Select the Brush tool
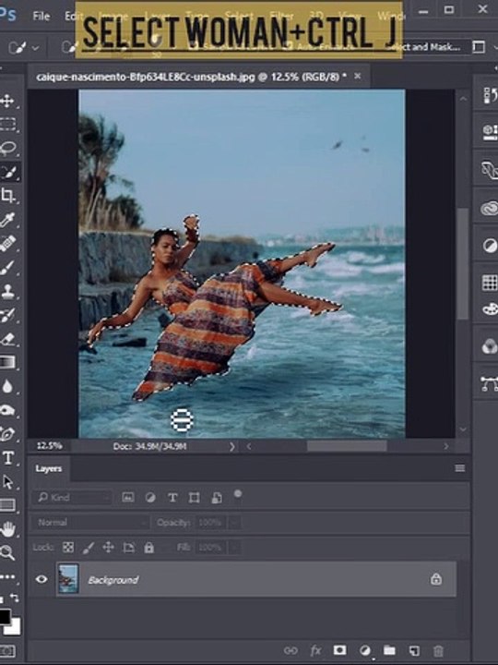Screen dimensions: 498x665 click(7, 267)
